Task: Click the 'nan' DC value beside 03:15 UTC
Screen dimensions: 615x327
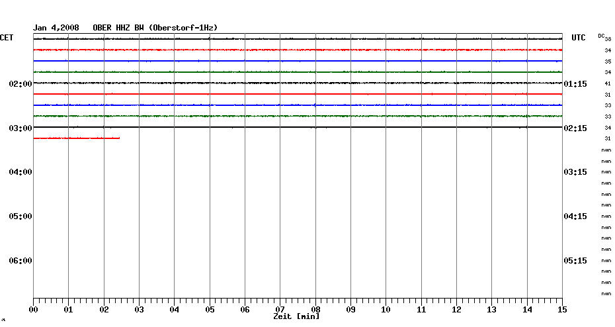Action: click(x=606, y=172)
